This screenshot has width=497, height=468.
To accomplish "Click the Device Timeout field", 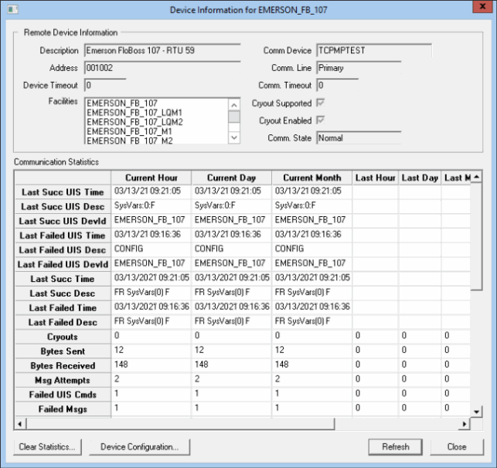I will [105, 85].
